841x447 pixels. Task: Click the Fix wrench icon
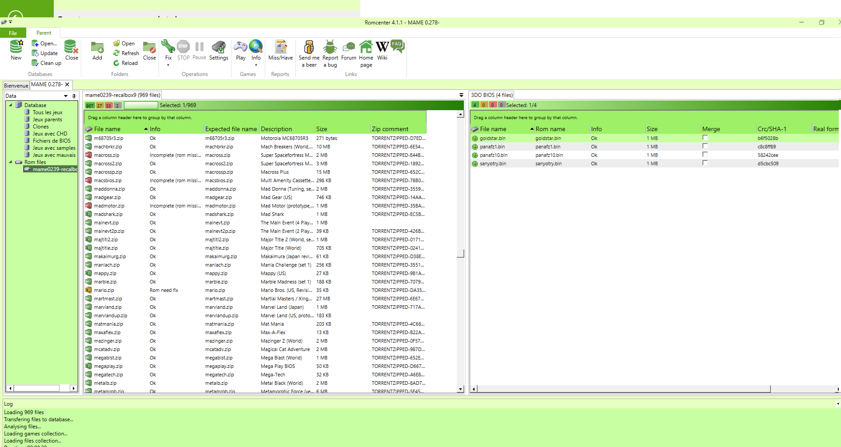(168, 47)
